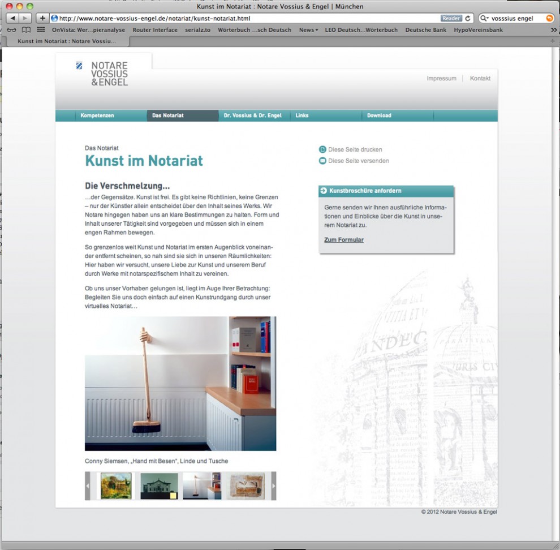Expand the News bookmarks folder dropdown
Image resolution: width=560 pixels, height=550 pixels.
pyautogui.click(x=308, y=30)
